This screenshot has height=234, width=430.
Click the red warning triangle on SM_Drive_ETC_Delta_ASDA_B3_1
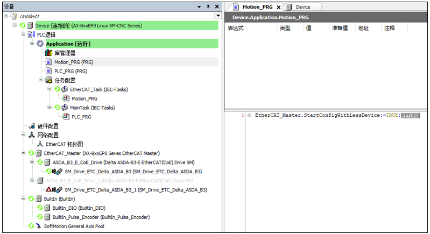pyautogui.click(x=48, y=190)
